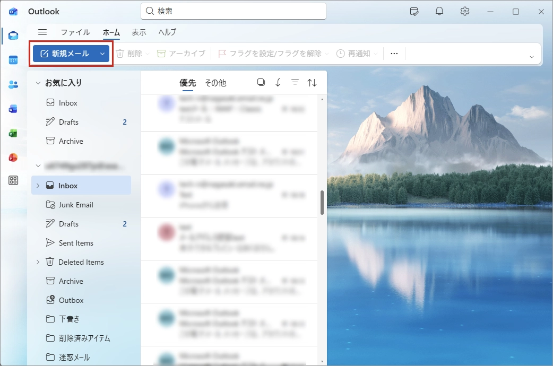Click the select messages icon above the list
Viewport: 553px width, 366px height.
pyautogui.click(x=261, y=82)
